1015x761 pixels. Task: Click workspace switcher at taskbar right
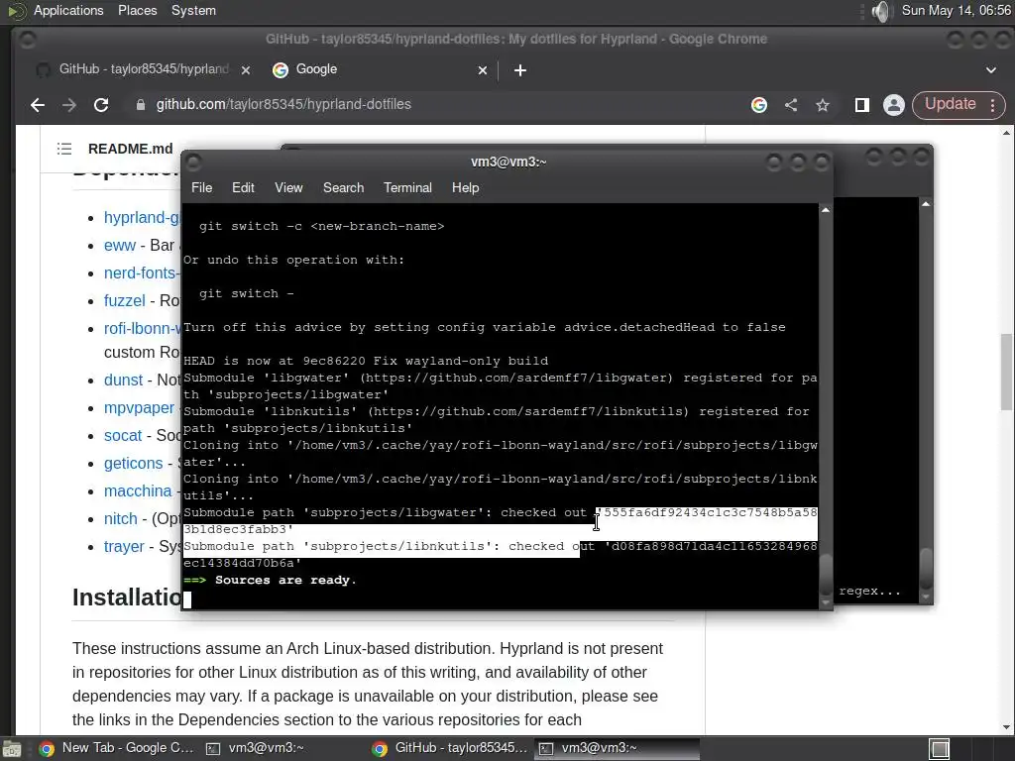(940, 749)
